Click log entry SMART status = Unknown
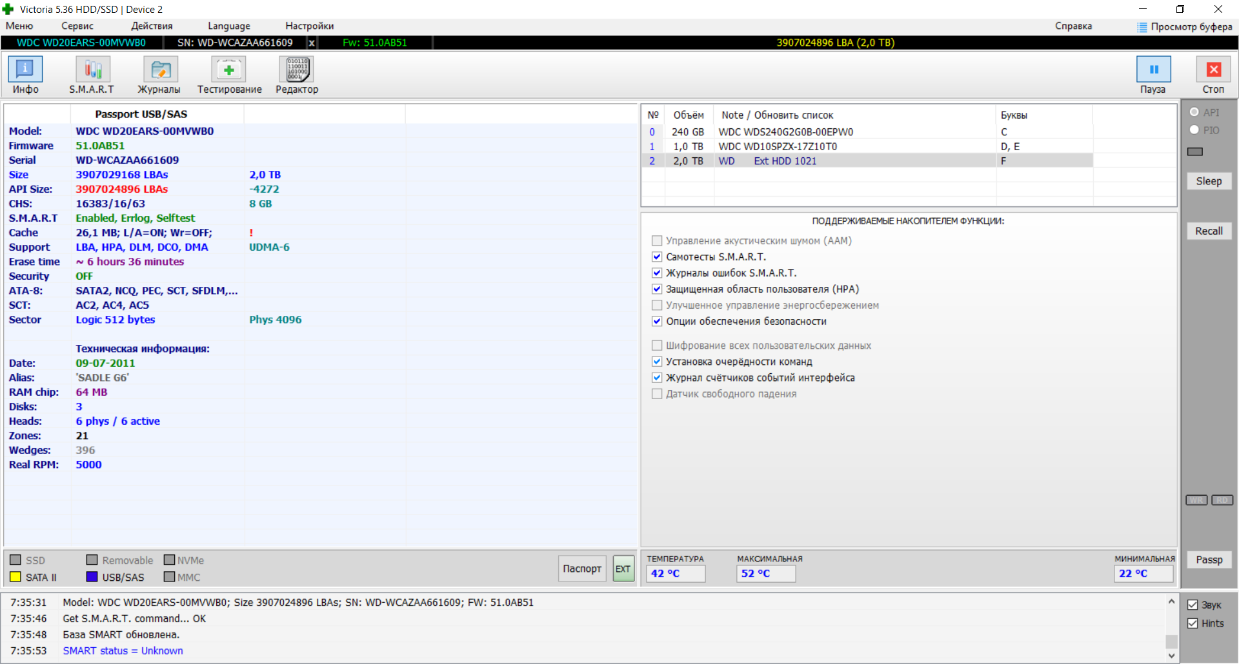 pyautogui.click(x=123, y=650)
